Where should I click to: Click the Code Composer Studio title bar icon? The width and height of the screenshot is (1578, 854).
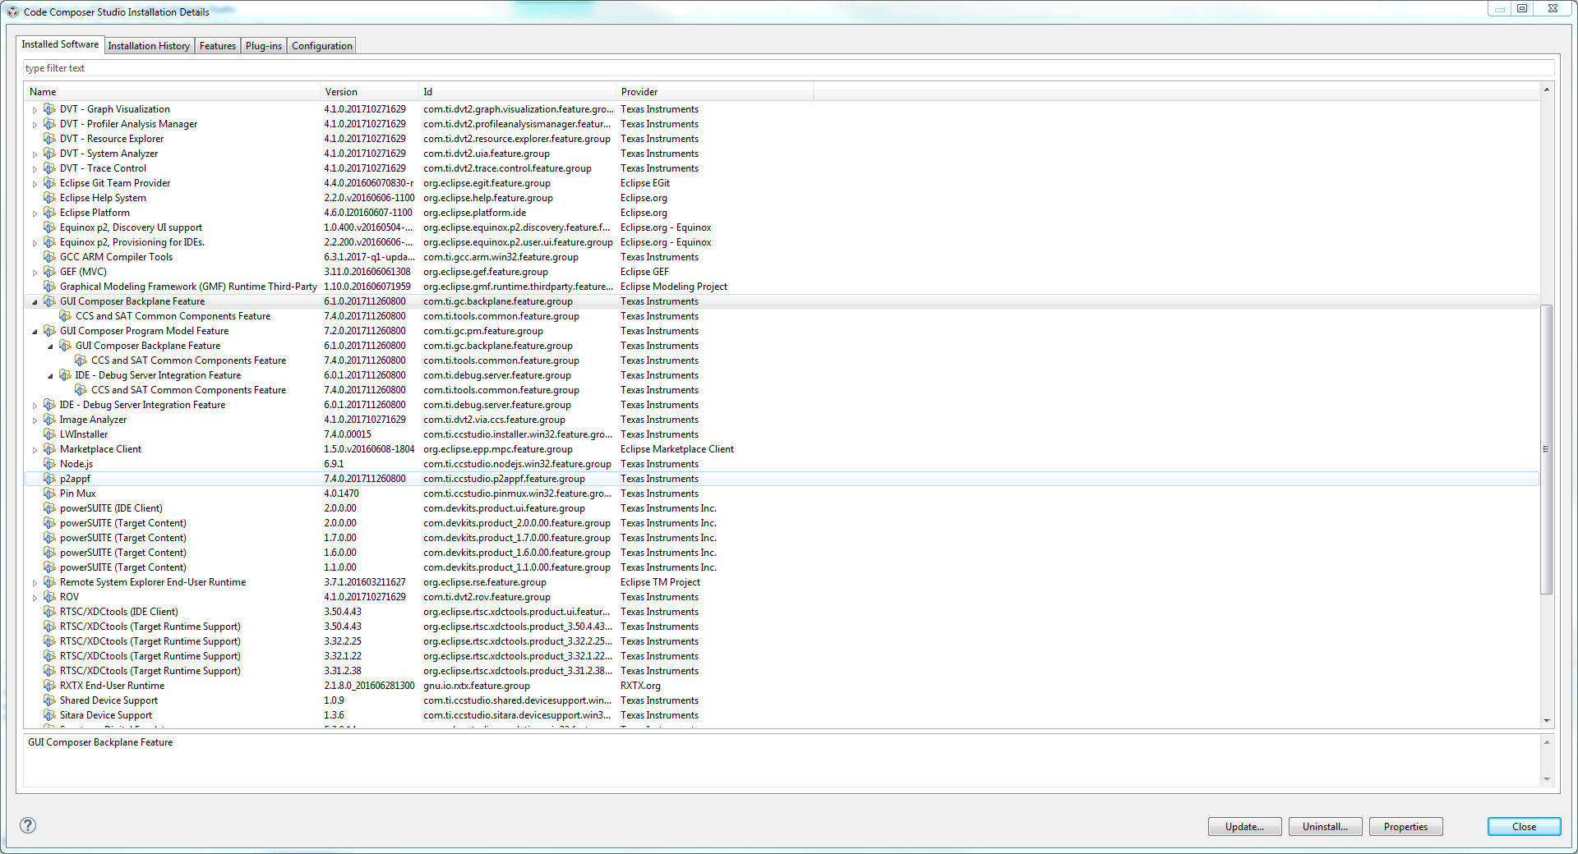click(12, 11)
